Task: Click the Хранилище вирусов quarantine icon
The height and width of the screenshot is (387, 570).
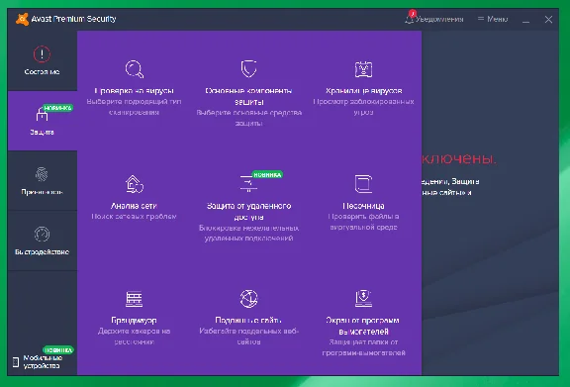Action: tap(363, 69)
